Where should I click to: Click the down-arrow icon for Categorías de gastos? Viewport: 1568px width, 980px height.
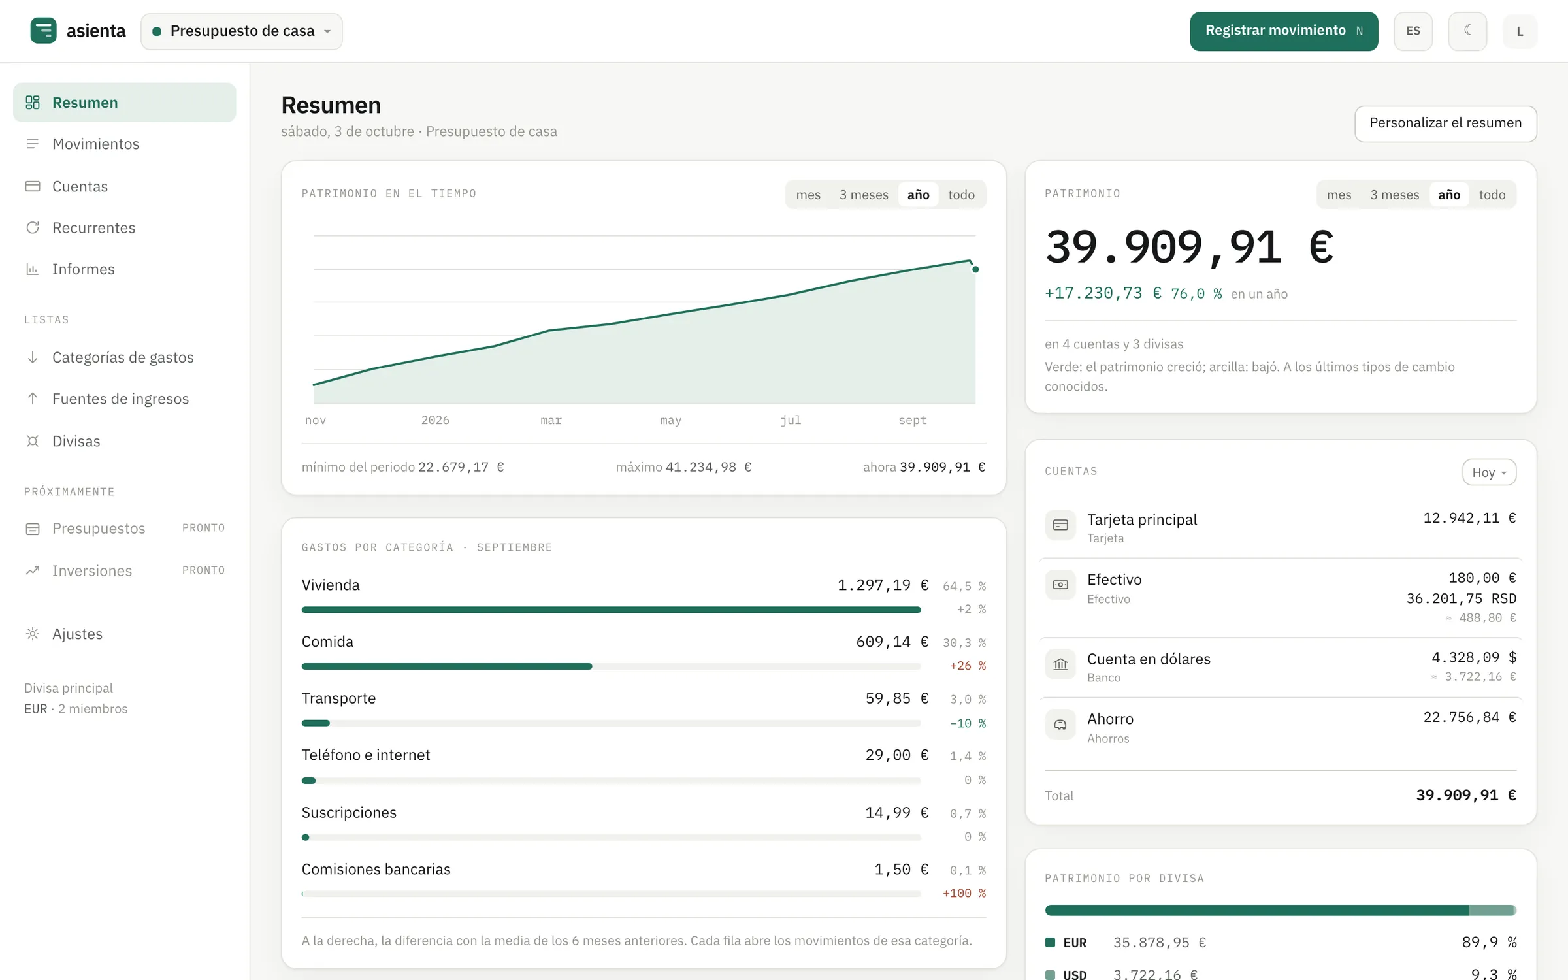tap(33, 357)
